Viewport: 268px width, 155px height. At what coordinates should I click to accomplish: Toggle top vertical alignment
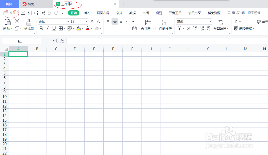pos(108,22)
